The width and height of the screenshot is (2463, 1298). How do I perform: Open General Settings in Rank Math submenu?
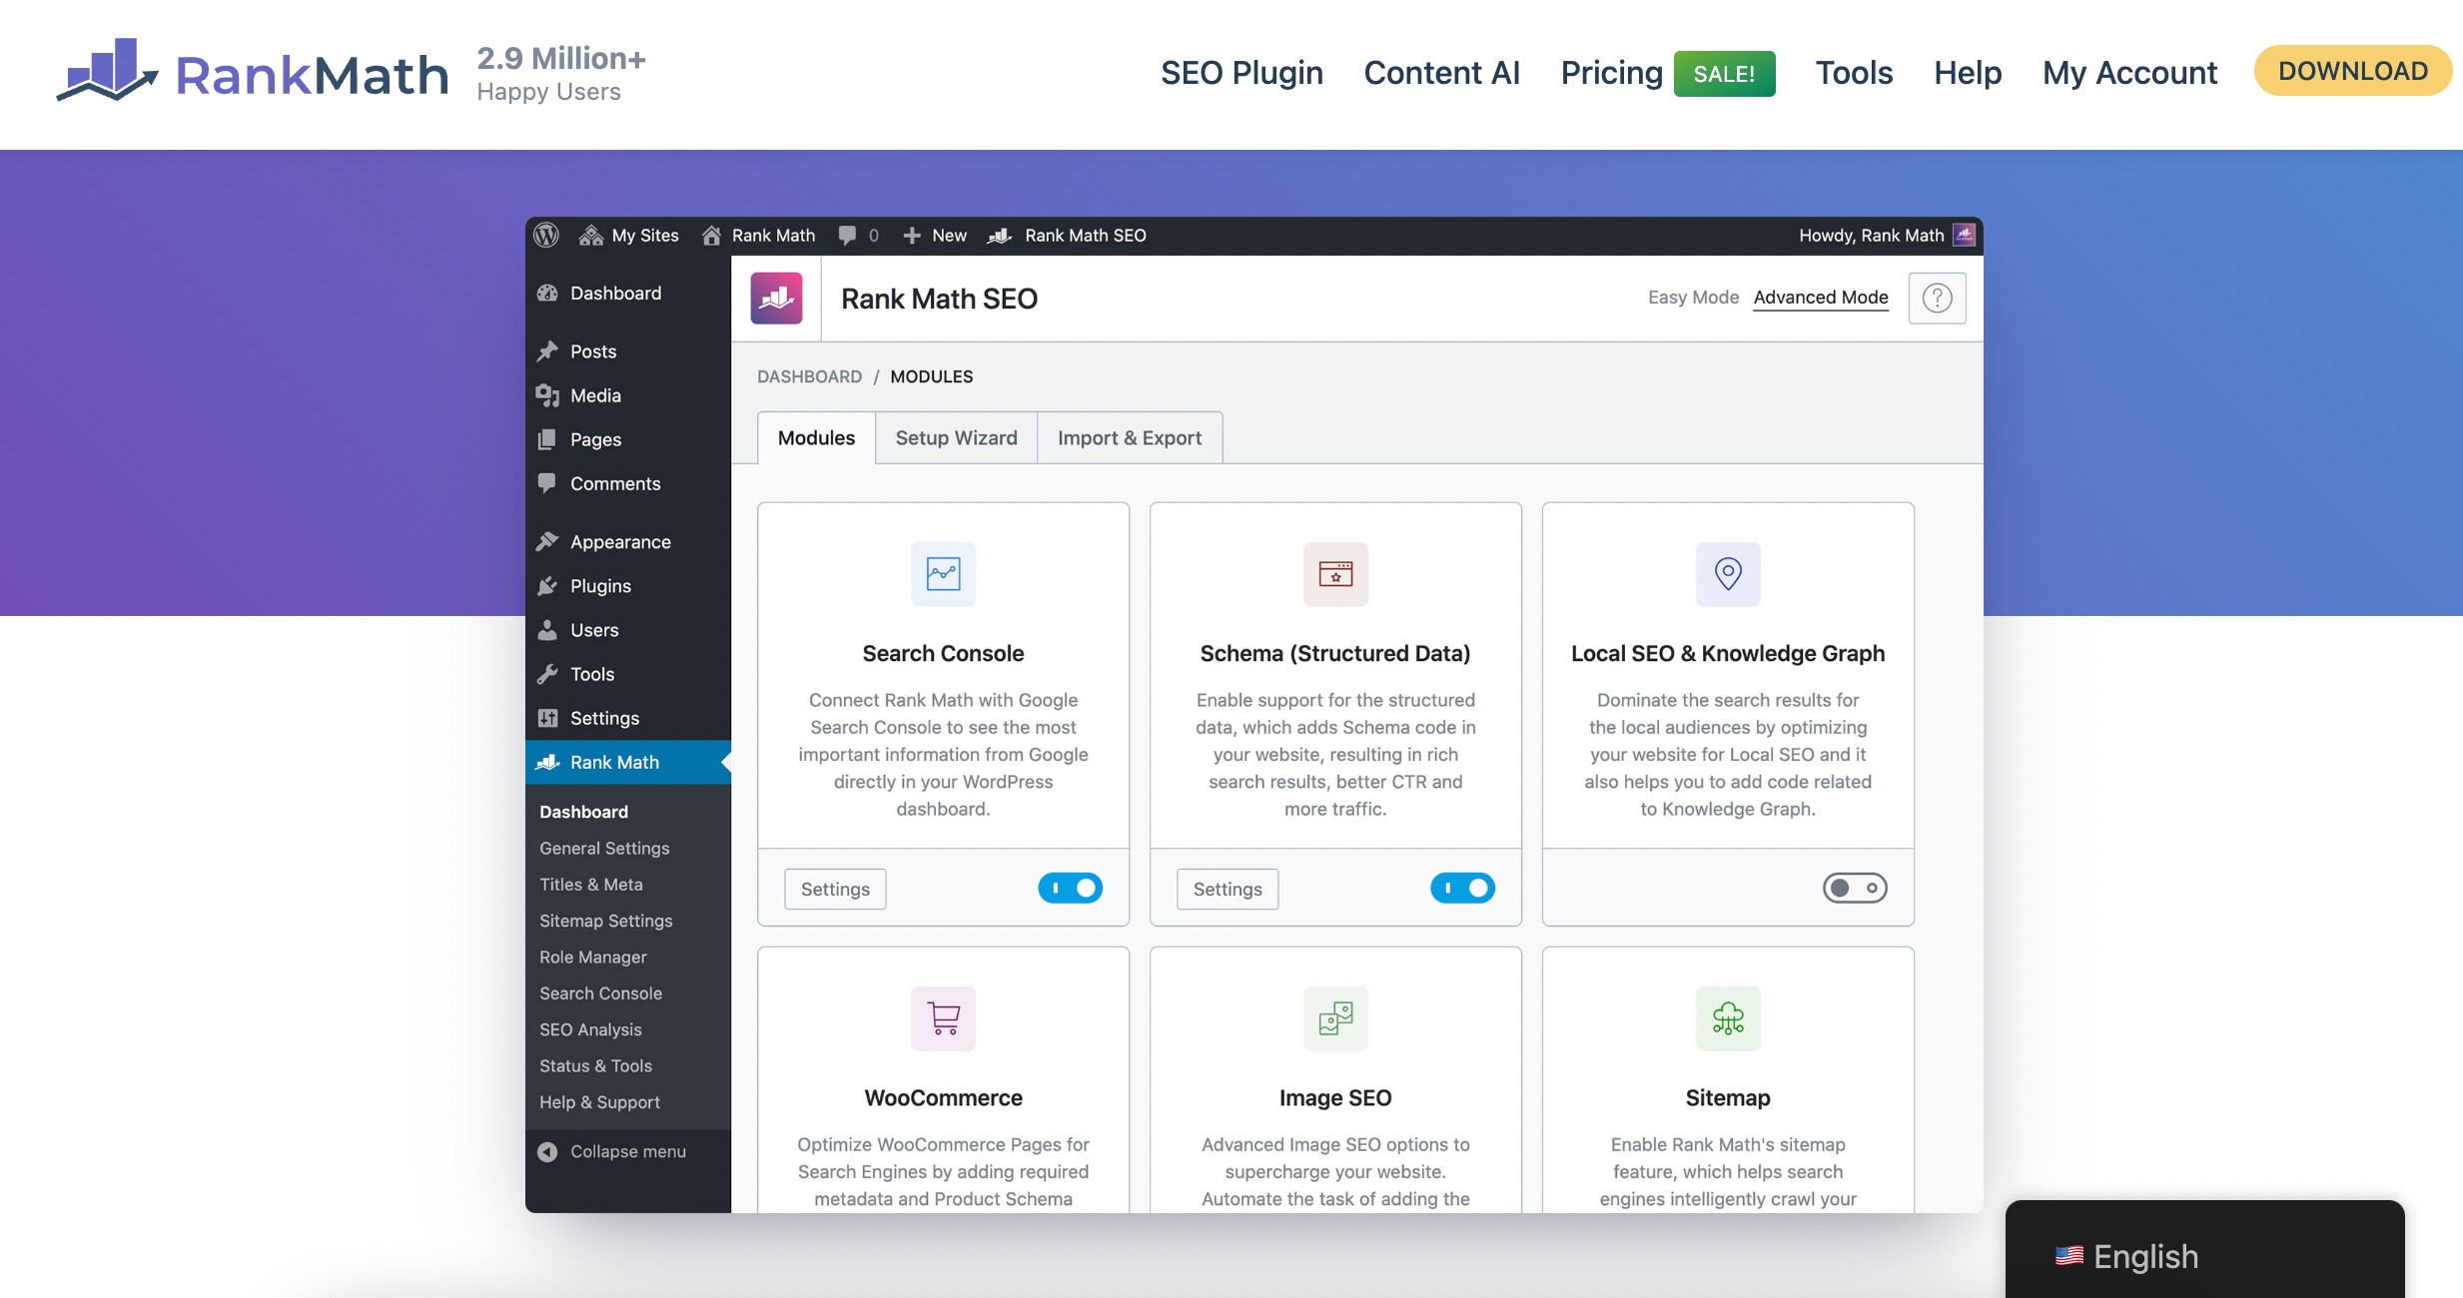tap(604, 848)
